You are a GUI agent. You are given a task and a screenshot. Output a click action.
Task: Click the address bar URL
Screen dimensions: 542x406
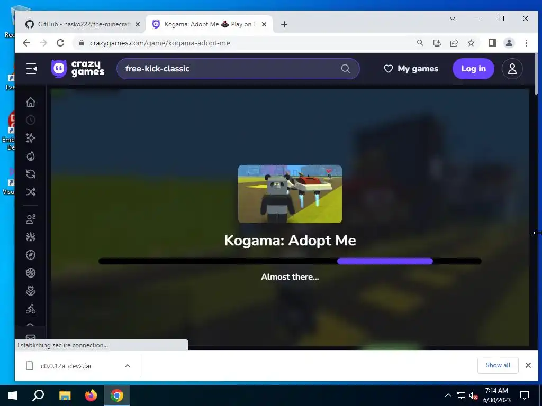pos(160,43)
